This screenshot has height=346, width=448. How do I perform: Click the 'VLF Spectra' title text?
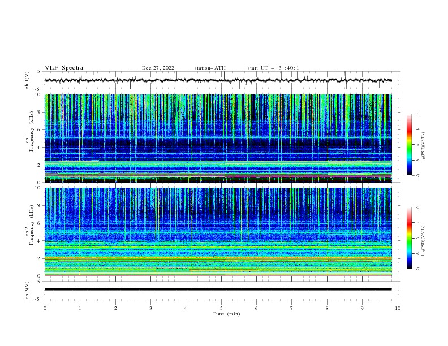(x=64, y=68)
